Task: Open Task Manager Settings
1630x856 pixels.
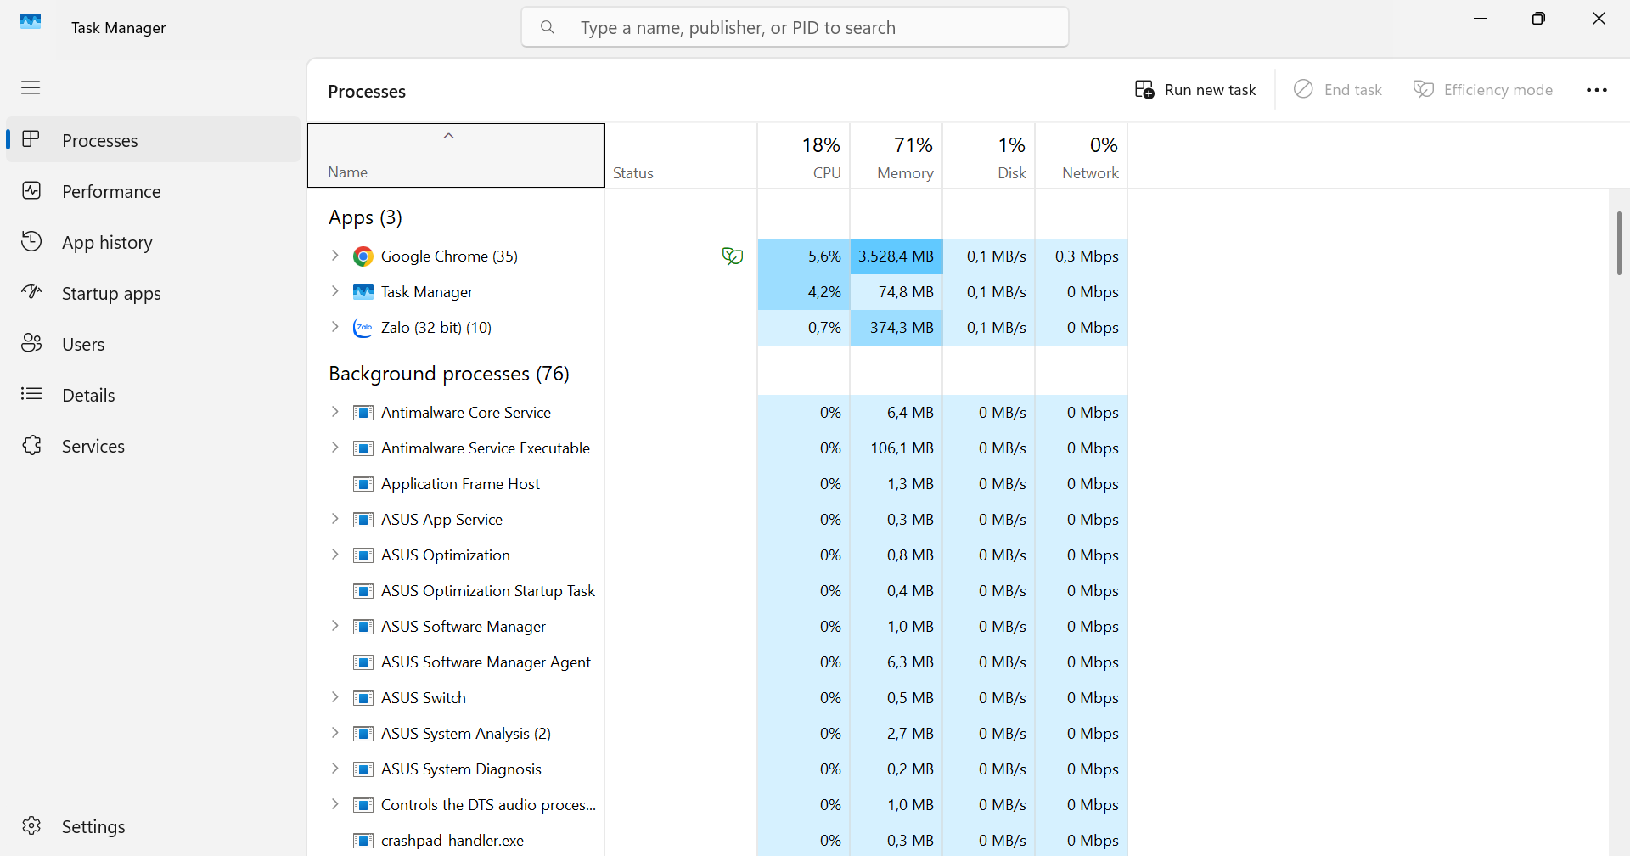Action: coord(154,826)
